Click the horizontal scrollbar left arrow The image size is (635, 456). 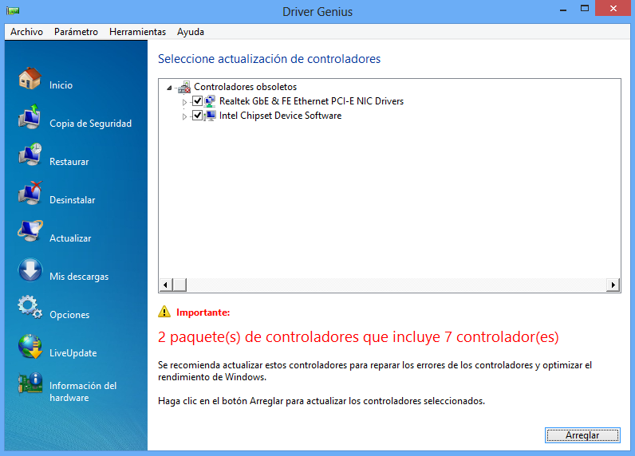[x=165, y=285]
